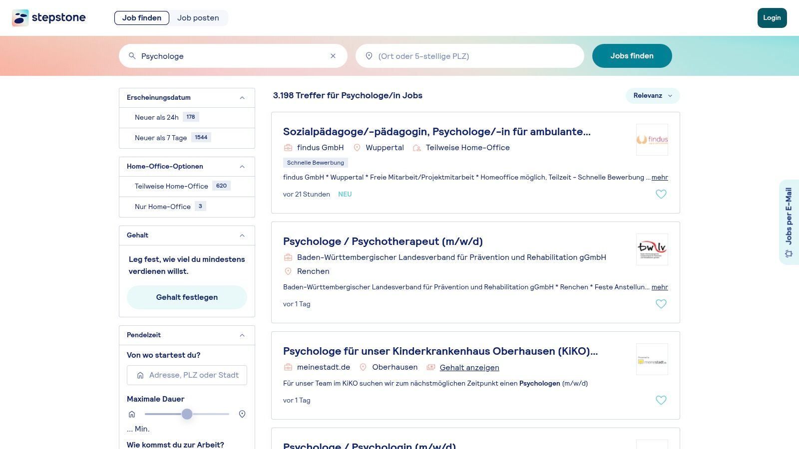Clear the Psychologe search term
799x449 pixels.
333,56
